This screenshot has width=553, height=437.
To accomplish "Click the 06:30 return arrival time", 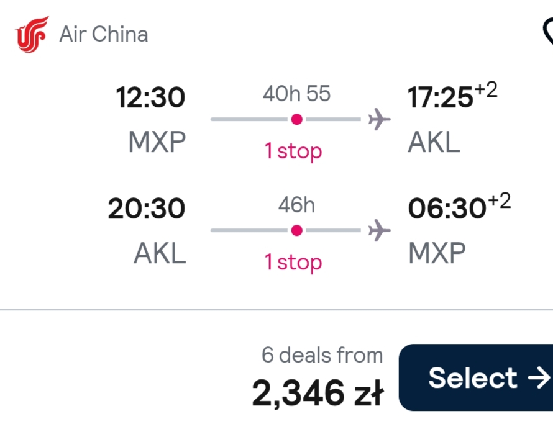I will (x=447, y=209).
